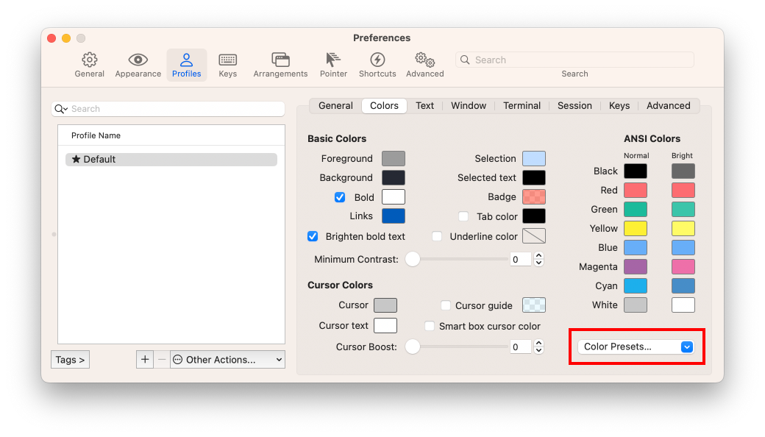
Task: Open the Color Presets dropdown
Action: coord(636,347)
